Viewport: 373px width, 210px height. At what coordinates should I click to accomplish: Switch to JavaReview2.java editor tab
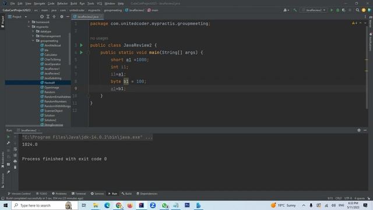pos(88,17)
